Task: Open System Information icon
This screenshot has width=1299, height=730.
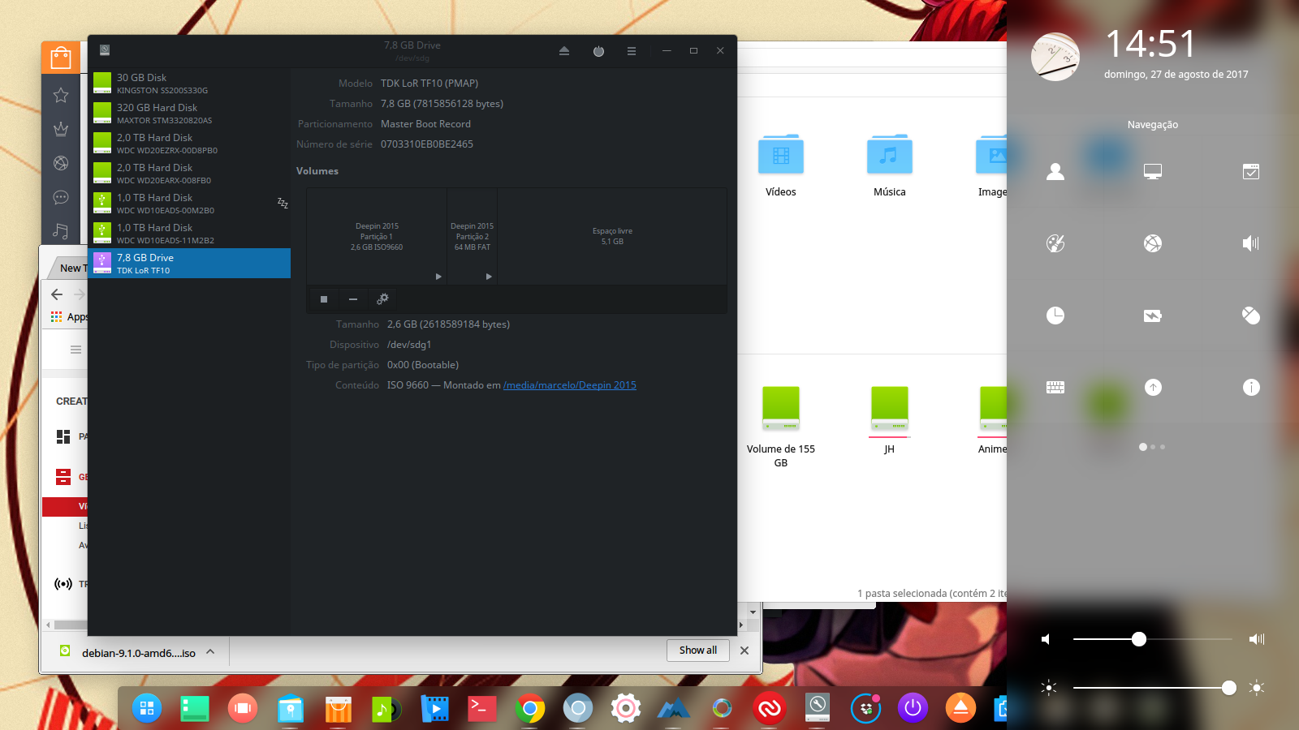Action: pos(1251,388)
